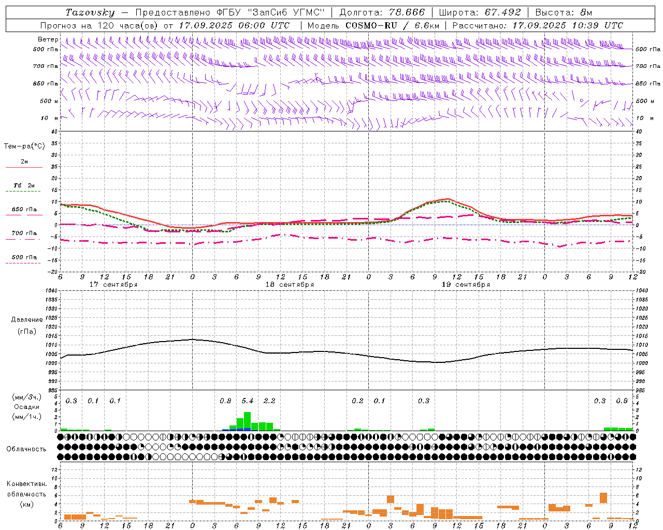
Task: Click the provider text ФГБУ "ЗапСиб УГМС"
Action: (271, 12)
